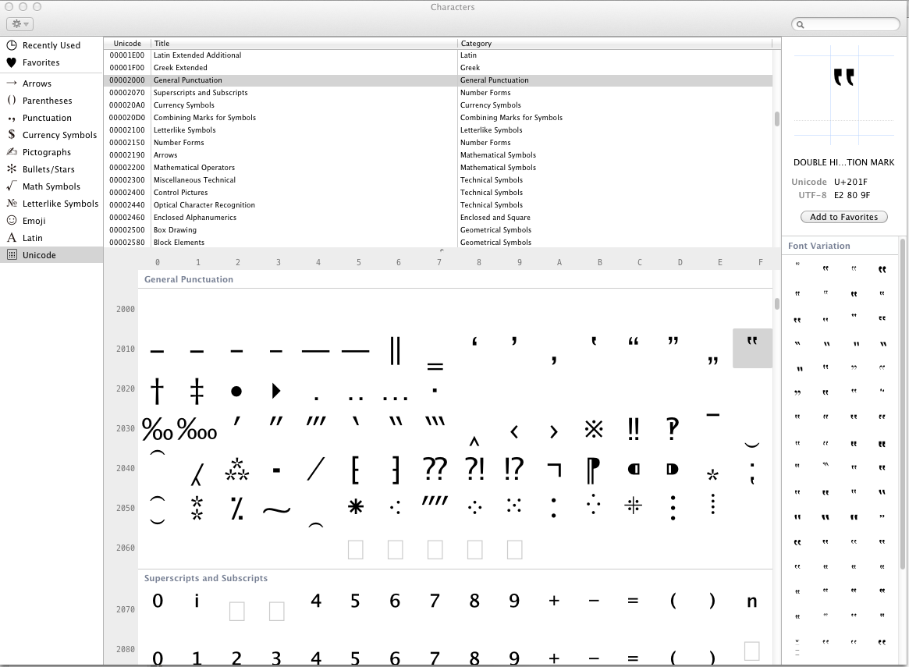Open the action gear menu
Viewport: 909px width, 667px height.
tap(18, 23)
